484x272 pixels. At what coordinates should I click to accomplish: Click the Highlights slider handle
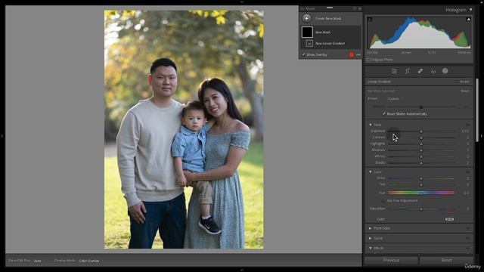coord(421,144)
